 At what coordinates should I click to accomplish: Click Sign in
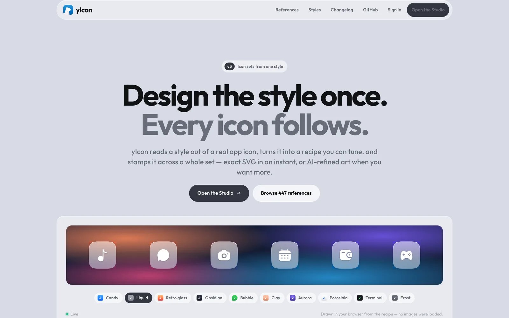tap(394, 10)
